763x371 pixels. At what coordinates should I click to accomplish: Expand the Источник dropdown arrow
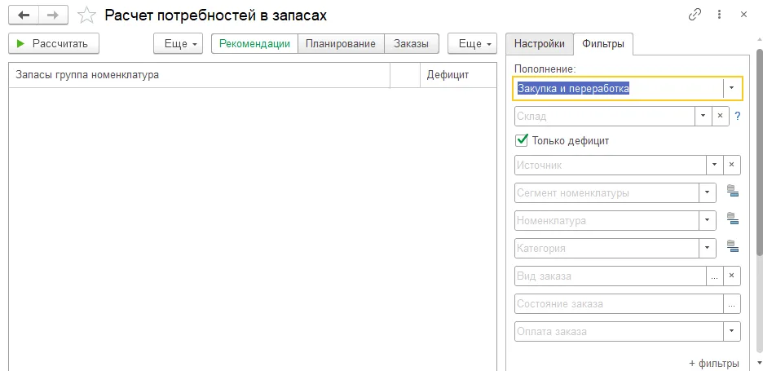coord(714,165)
